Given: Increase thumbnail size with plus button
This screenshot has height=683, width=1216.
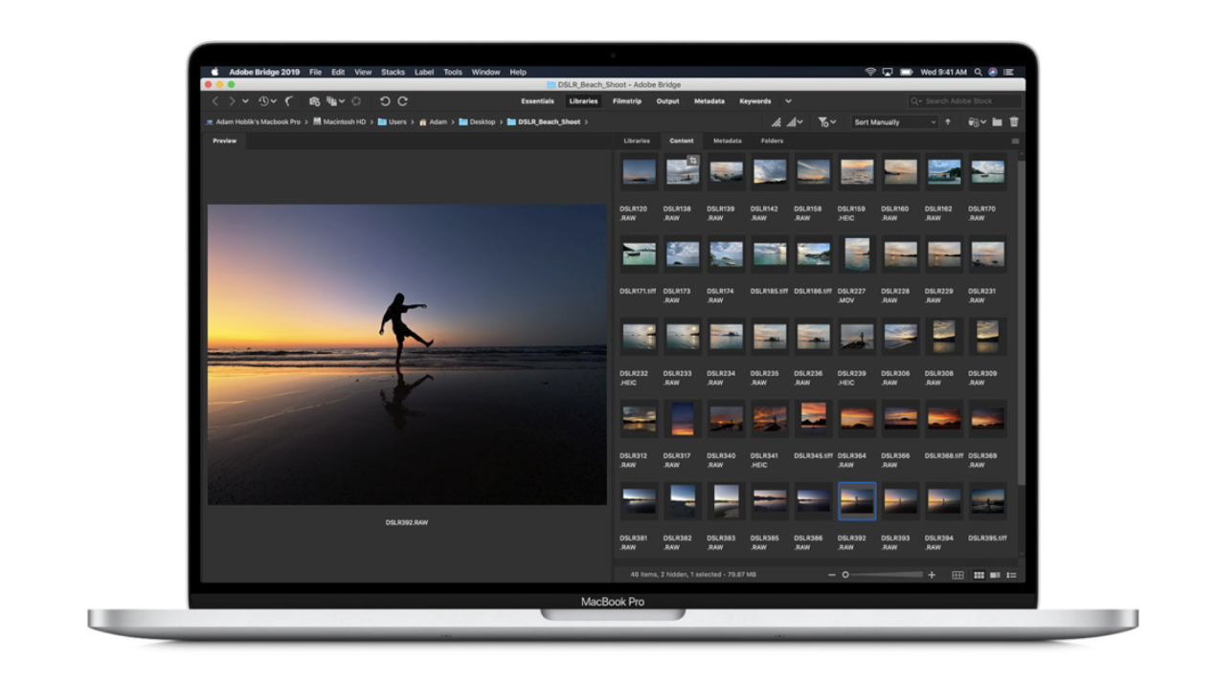Looking at the screenshot, I should (932, 575).
